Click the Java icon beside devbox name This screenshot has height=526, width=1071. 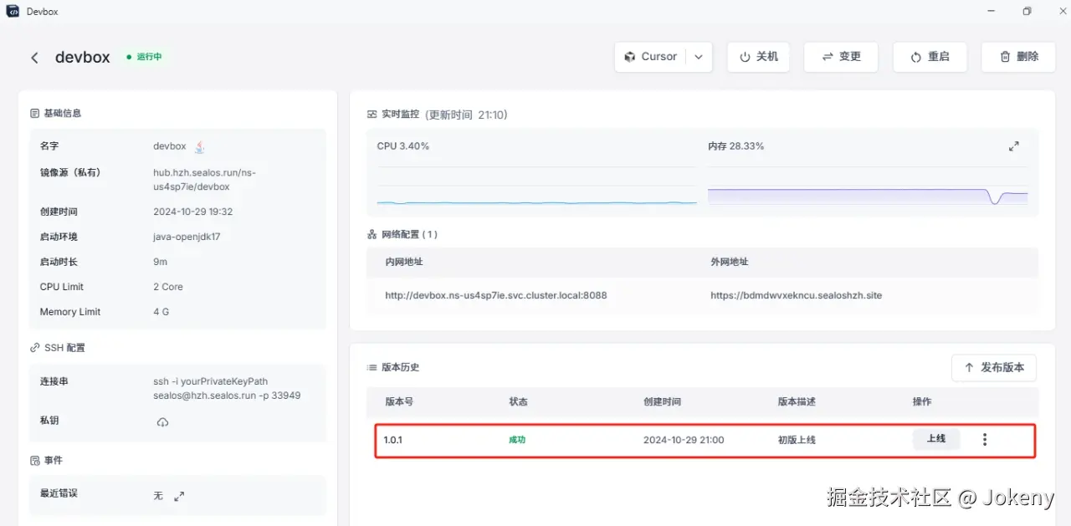pyautogui.click(x=199, y=146)
